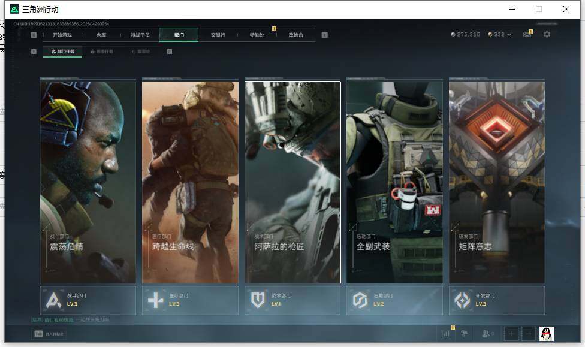The width and height of the screenshot is (585, 347).
Task: Click the plus icon to add currency
Action: (509, 34)
